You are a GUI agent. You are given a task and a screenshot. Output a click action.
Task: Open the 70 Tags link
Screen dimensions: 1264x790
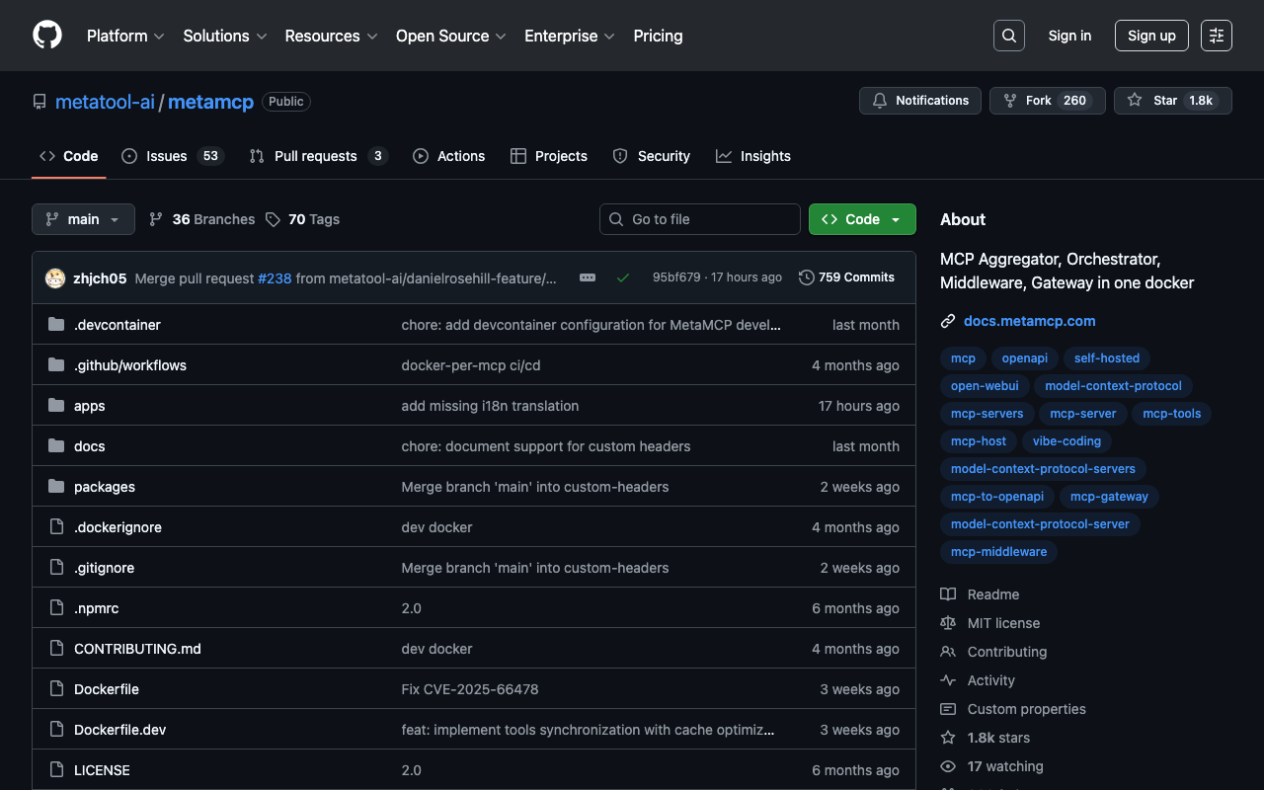[x=302, y=219]
